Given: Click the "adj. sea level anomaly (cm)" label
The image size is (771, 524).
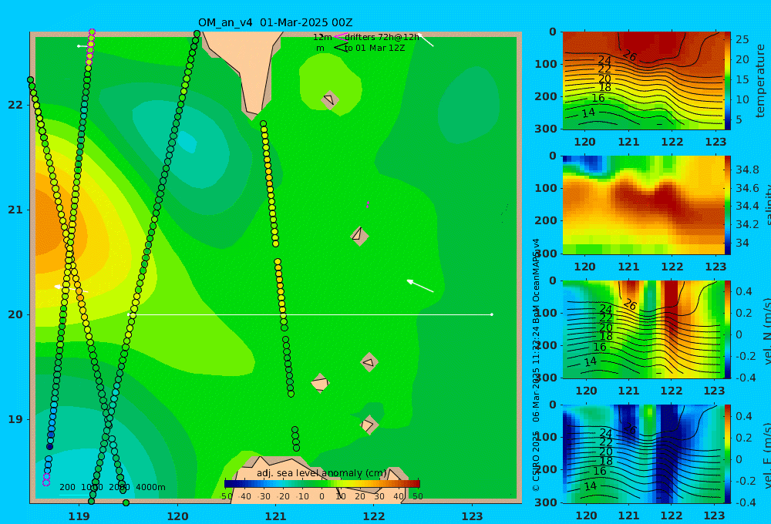Looking at the screenshot, I should pos(322,473).
